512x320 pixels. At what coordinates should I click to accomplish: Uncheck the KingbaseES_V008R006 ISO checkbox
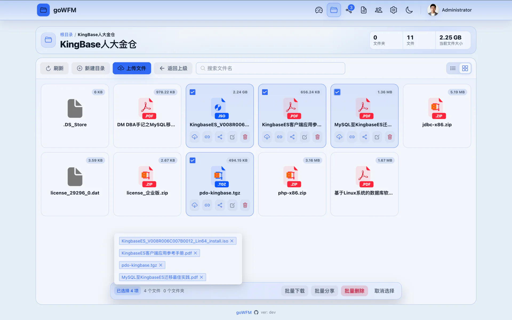pyautogui.click(x=193, y=92)
